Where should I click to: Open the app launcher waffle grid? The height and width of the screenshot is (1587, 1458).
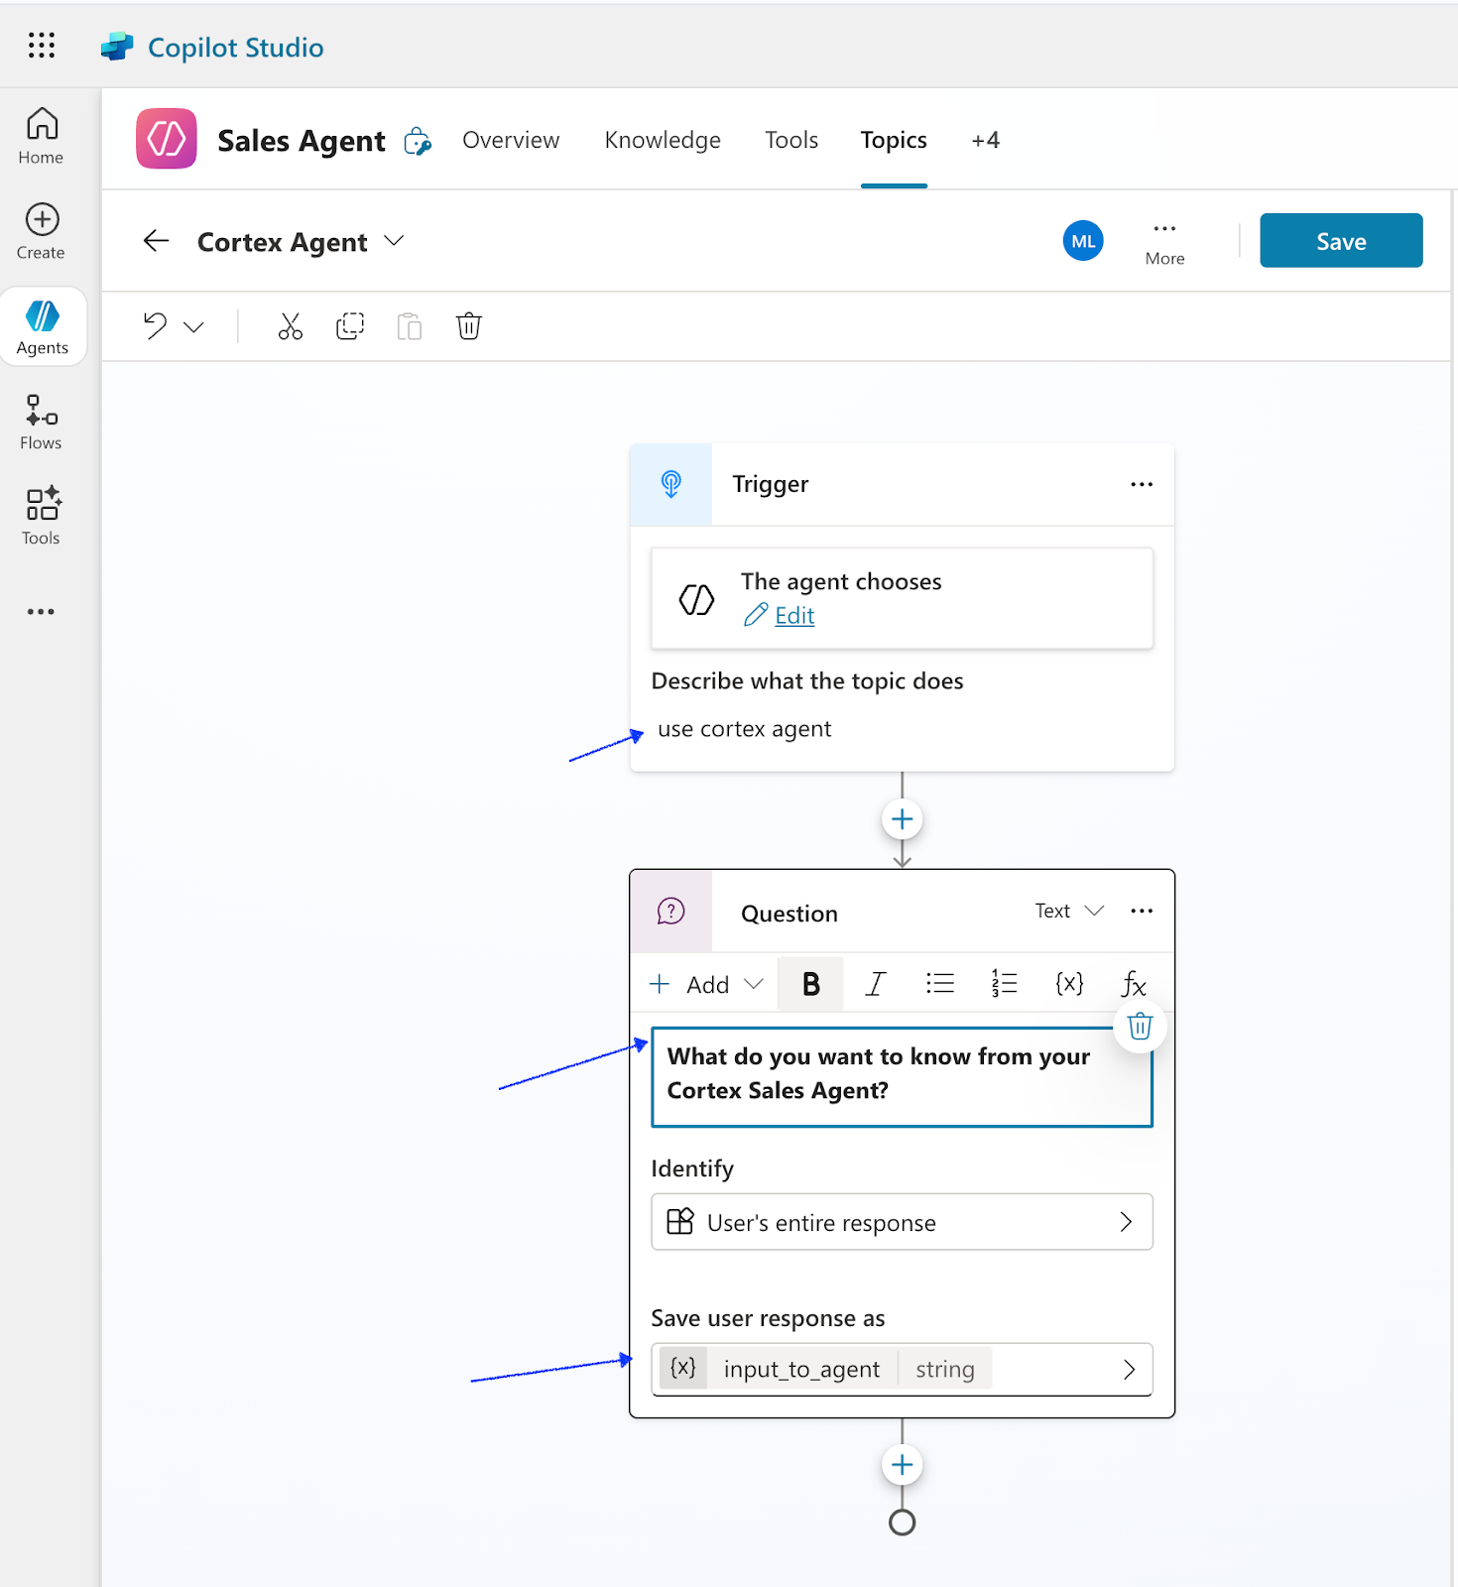pyautogui.click(x=42, y=46)
